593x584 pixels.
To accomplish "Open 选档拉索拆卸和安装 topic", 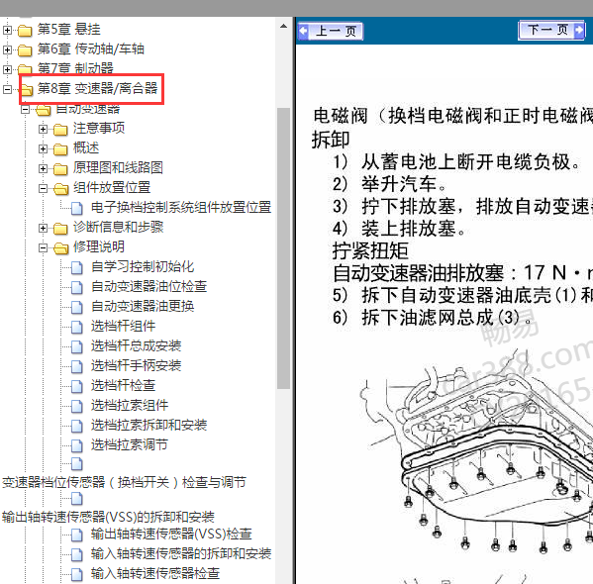I will [149, 425].
